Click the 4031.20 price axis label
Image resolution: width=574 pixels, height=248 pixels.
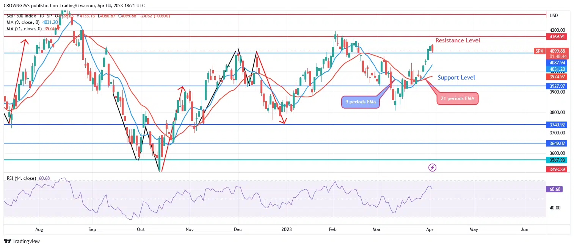(557, 69)
